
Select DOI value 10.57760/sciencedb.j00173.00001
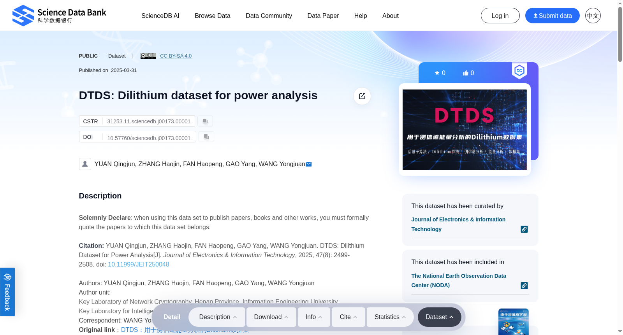point(149,138)
